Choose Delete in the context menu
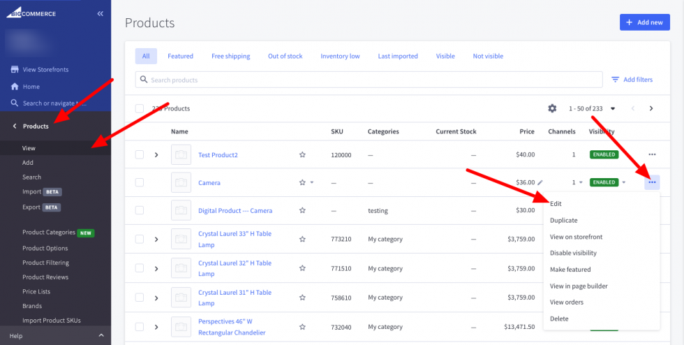Screen dimensions: 684x345 tap(559, 318)
